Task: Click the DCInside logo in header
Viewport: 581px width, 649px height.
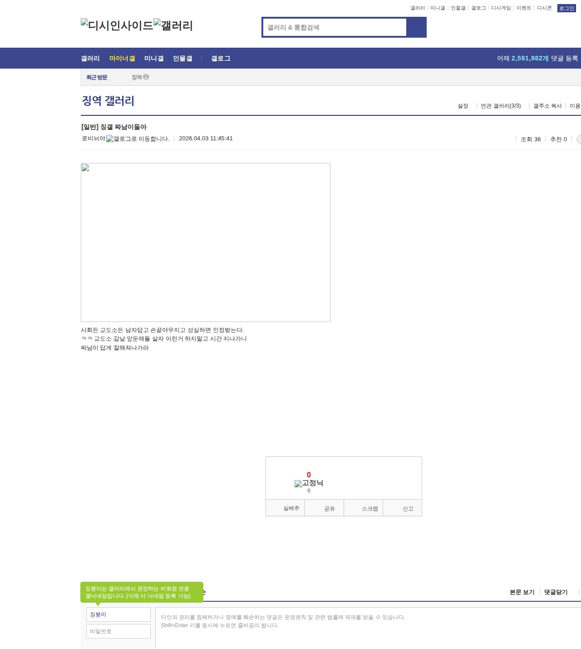Action: [117, 25]
